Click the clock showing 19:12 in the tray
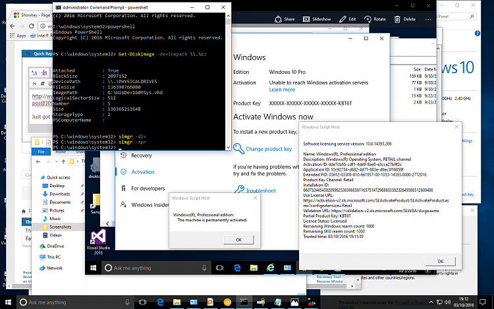Screen dimensions: 494x309 [464, 302]
